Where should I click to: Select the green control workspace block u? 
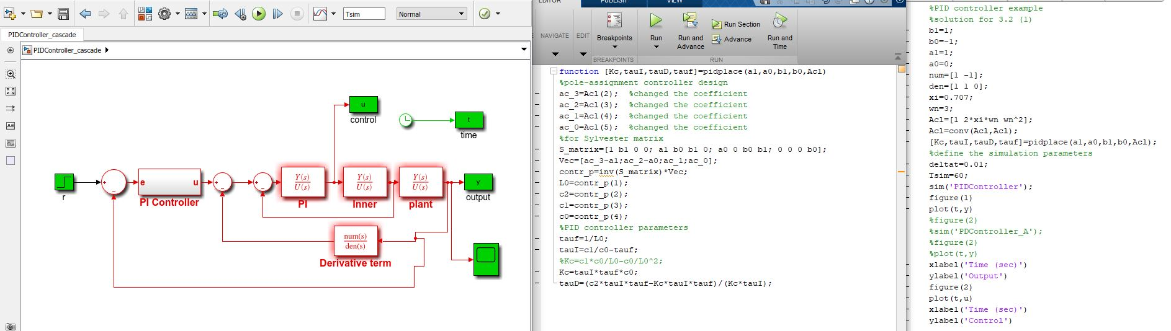[363, 104]
